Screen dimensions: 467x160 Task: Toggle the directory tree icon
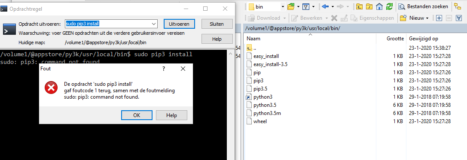click(x=457, y=6)
